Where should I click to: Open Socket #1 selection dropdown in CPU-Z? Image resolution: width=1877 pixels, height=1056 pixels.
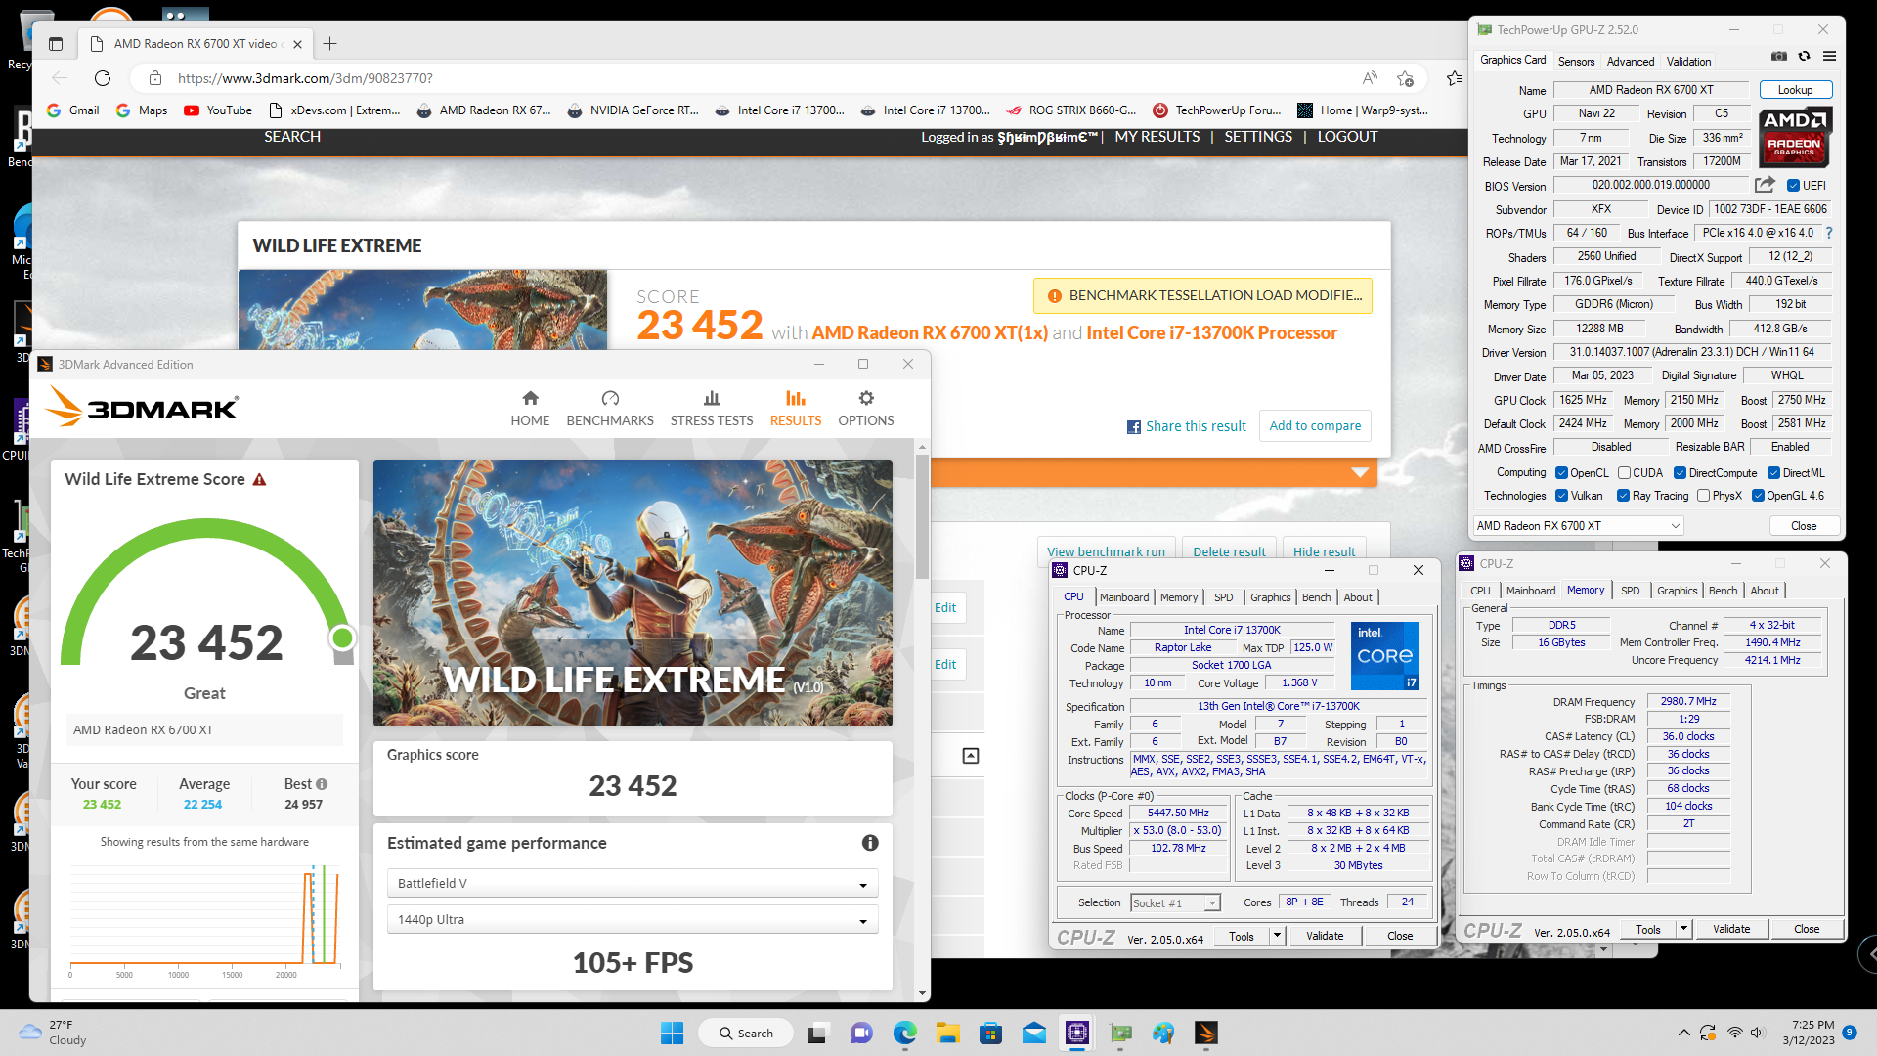[1175, 902]
